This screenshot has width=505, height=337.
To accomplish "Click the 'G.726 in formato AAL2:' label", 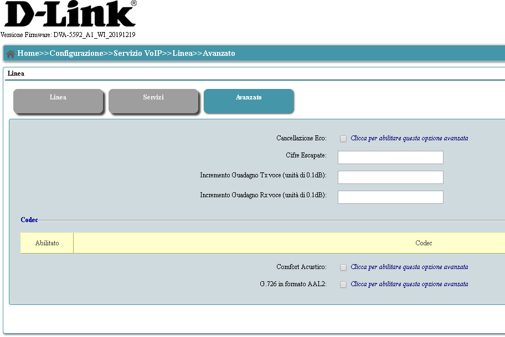I will [293, 284].
